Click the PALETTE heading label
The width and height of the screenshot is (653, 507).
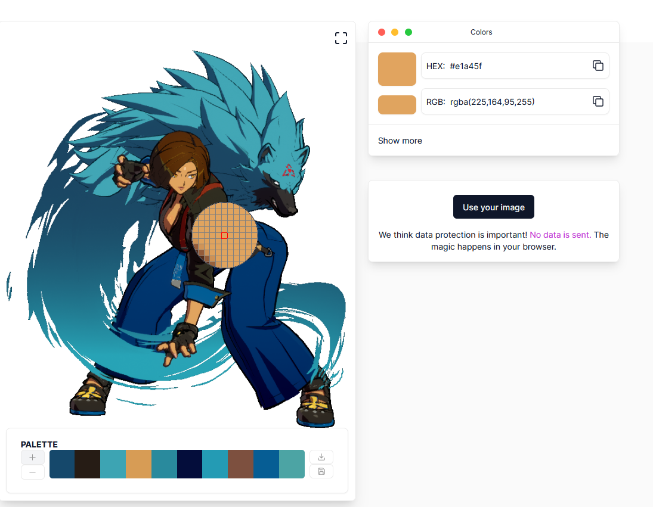point(39,444)
